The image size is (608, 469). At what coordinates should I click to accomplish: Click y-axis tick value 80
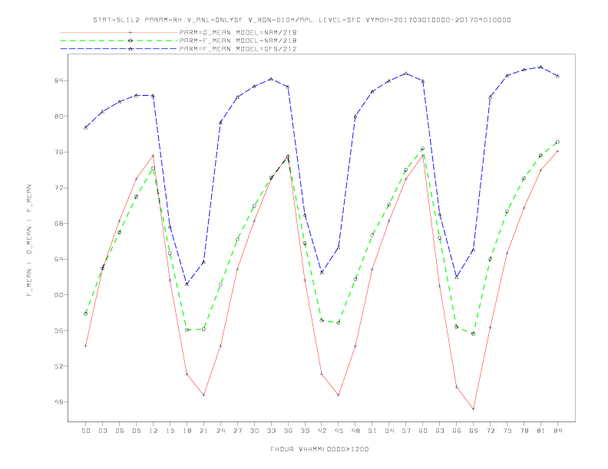pyautogui.click(x=59, y=116)
